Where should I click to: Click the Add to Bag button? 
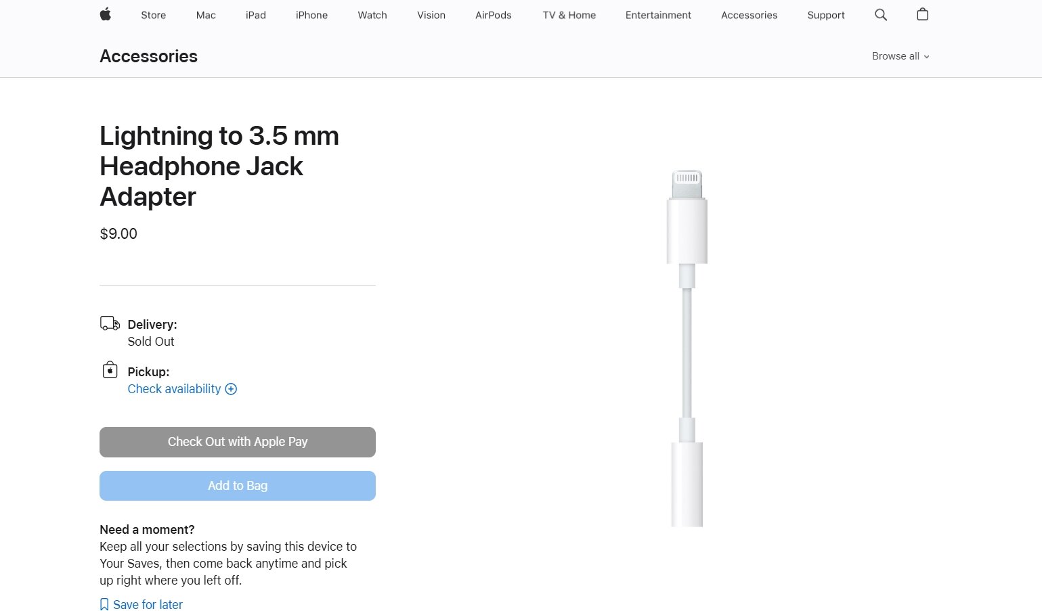pos(238,486)
